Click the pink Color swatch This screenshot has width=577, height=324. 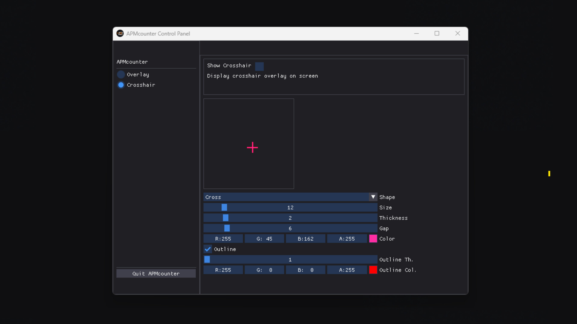(x=373, y=238)
